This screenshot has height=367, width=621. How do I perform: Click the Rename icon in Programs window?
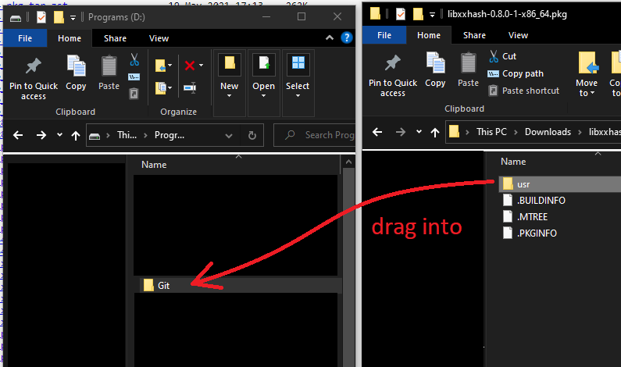click(x=190, y=87)
